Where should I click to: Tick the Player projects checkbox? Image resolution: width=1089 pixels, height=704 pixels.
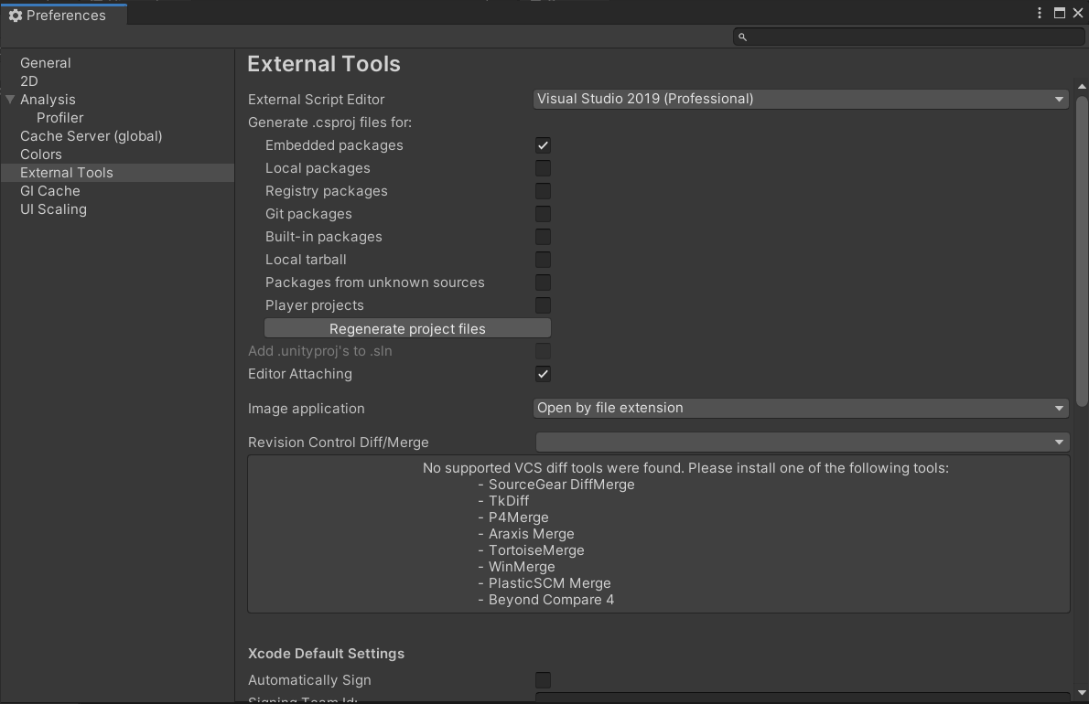tap(543, 305)
